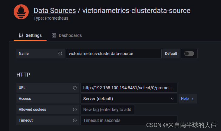Open the Access Server (default) dropdown
This screenshot has width=221, height=131.
coord(129,99)
